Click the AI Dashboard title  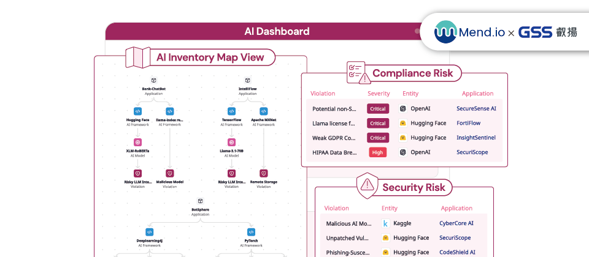click(x=277, y=31)
